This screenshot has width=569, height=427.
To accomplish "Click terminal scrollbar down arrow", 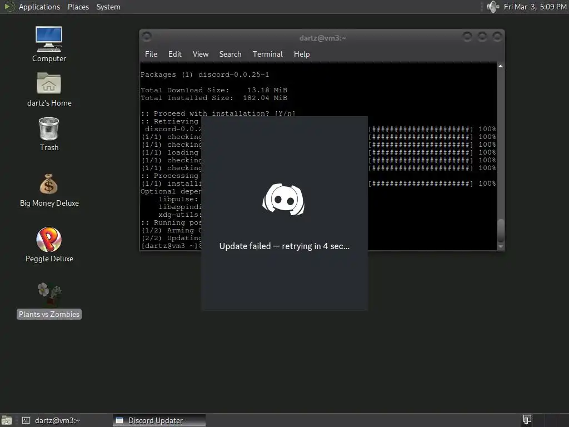I will pos(501,246).
